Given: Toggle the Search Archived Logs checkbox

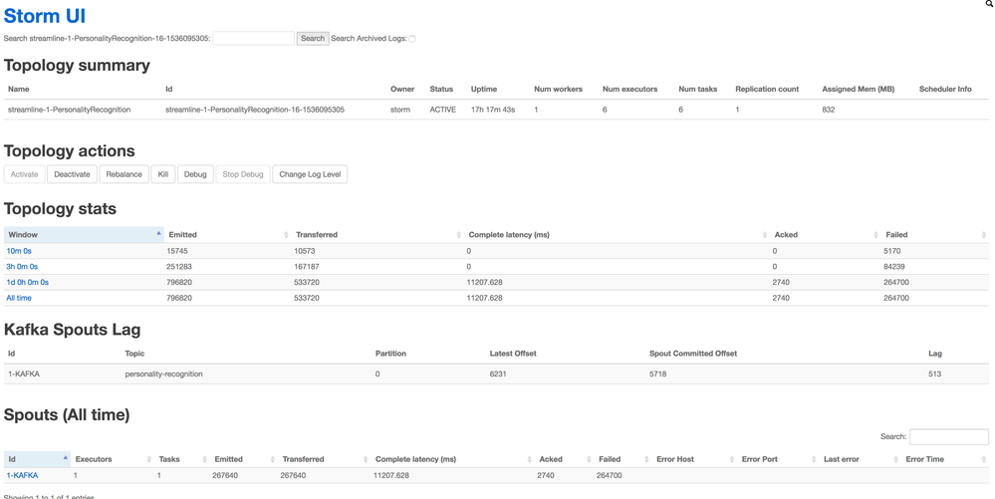Looking at the screenshot, I should [x=412, y=39].
